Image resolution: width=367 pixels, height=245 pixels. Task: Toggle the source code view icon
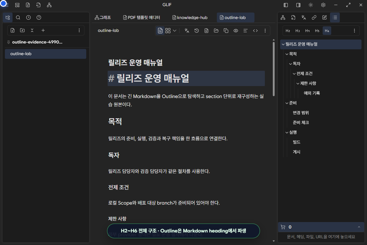click(x=255, y=31)
